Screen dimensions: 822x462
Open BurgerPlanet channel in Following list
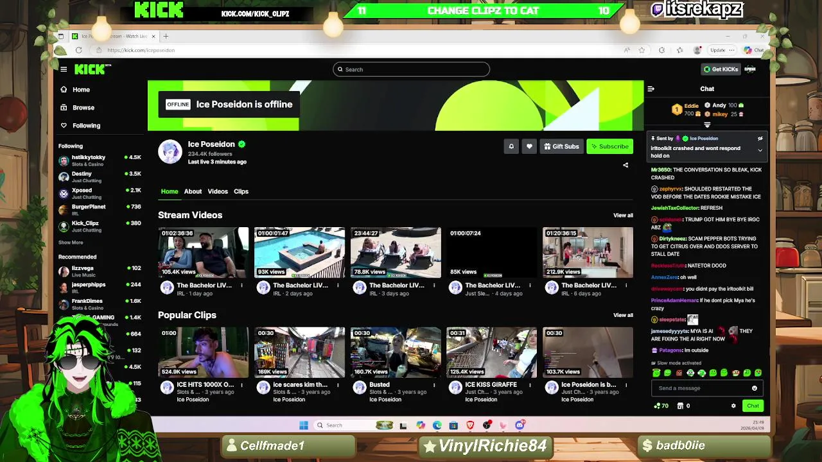(x=100, y=210)
